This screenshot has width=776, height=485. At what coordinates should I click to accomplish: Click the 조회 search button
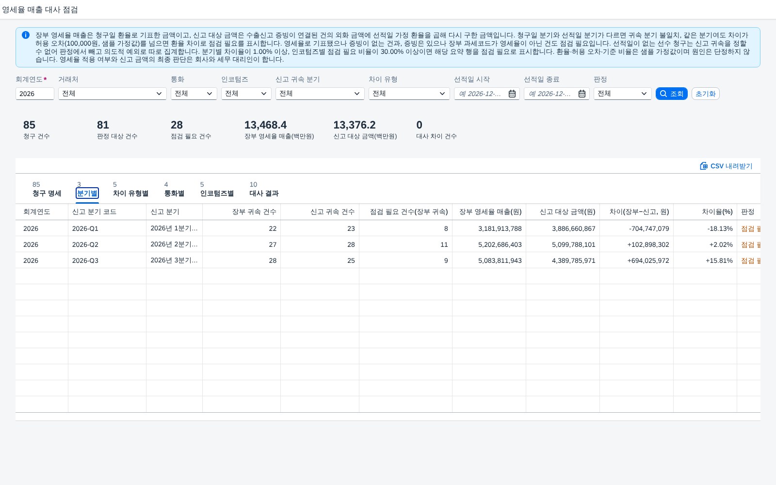[672, 94]
